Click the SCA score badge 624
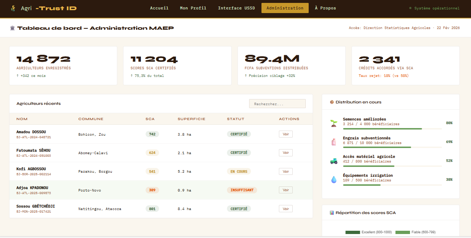471x238 pixels. click(x=152, y=153)
